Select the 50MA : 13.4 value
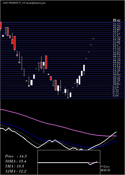The height and width of the screenshot is (175, 125). pyautogui.click(x=15, y=161)
